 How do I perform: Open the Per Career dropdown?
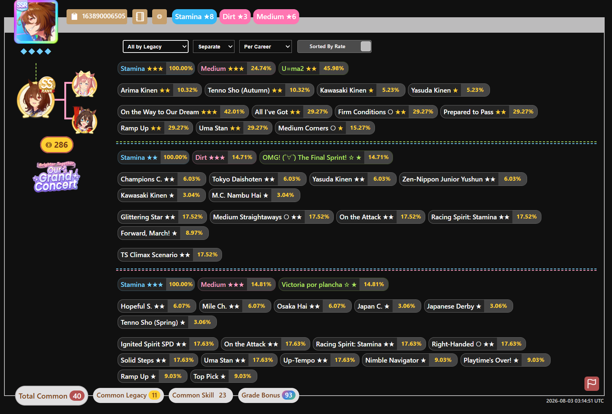265,47
